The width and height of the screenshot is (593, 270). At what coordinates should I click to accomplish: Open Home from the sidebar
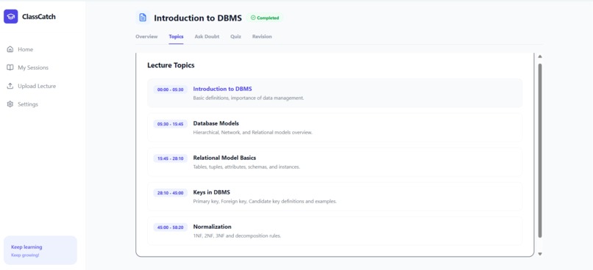click(x=25, y=49)
